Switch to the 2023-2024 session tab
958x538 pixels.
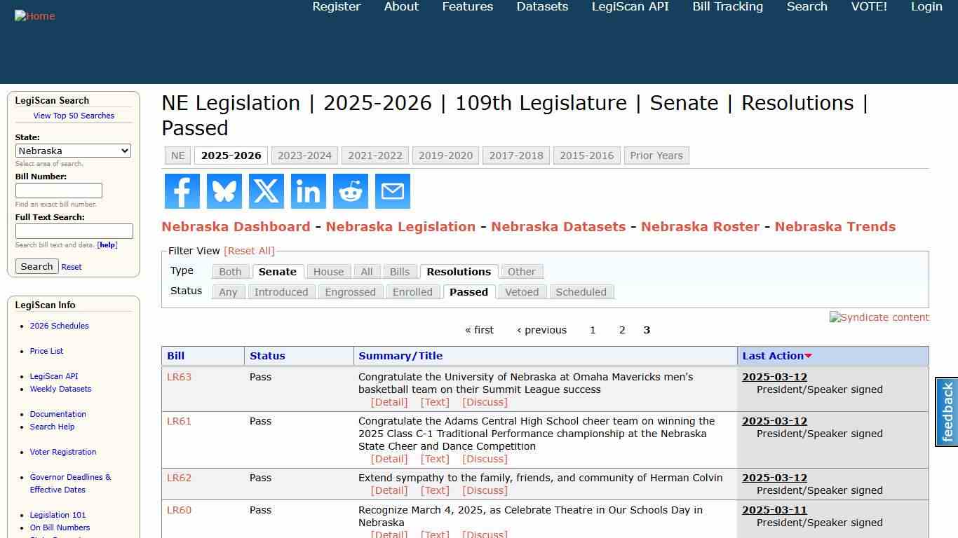[x=304, y=155]
